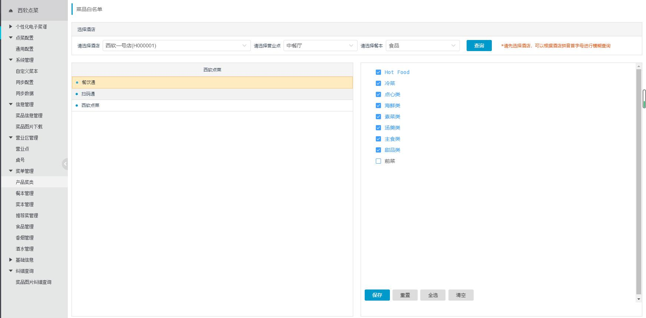
Task: Open the 酒水管理 menu item
Action: pos(24,249)
